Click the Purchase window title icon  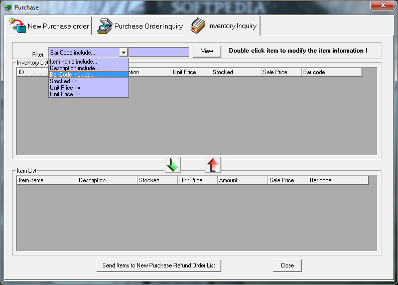pyautogui.click(x=8, y=8)
